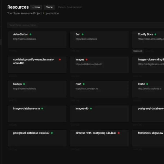Open the Coolify Docs resource name
Image resolution: width=164 pixels, height=164 pixels.
coord(145,34)
